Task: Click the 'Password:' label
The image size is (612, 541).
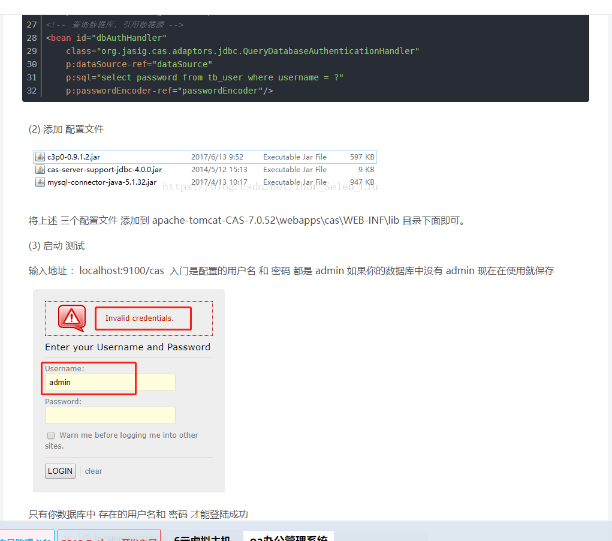Action: tap(63, 401)
